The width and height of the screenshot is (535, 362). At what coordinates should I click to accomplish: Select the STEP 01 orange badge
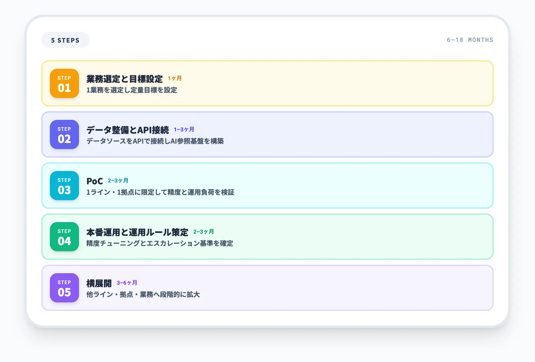pyautogui.click(x=64, y=84)
